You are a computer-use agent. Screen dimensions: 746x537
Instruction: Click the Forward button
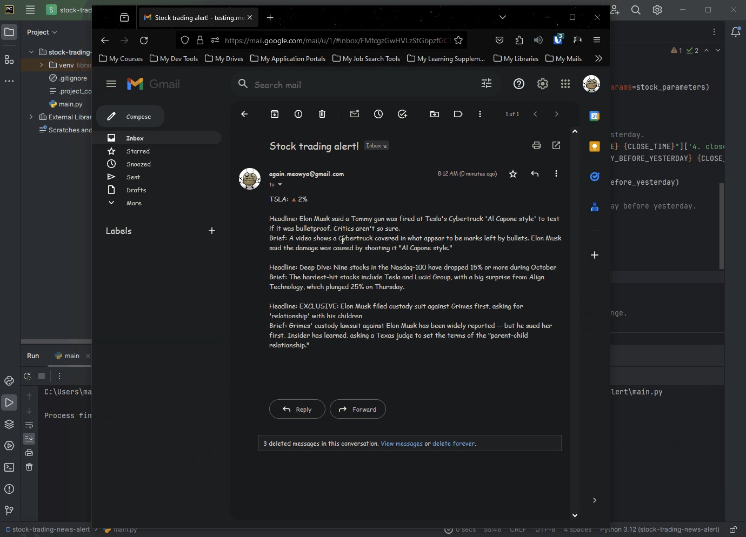(x=358, y=409)
